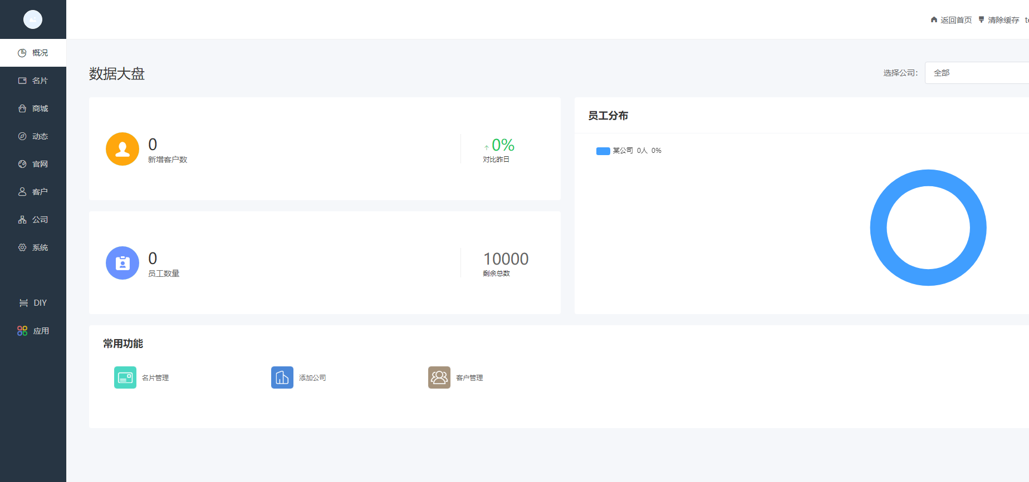The image size is (1029, 482).
Task: Click the 动态 compass icon
Action: 22,136
